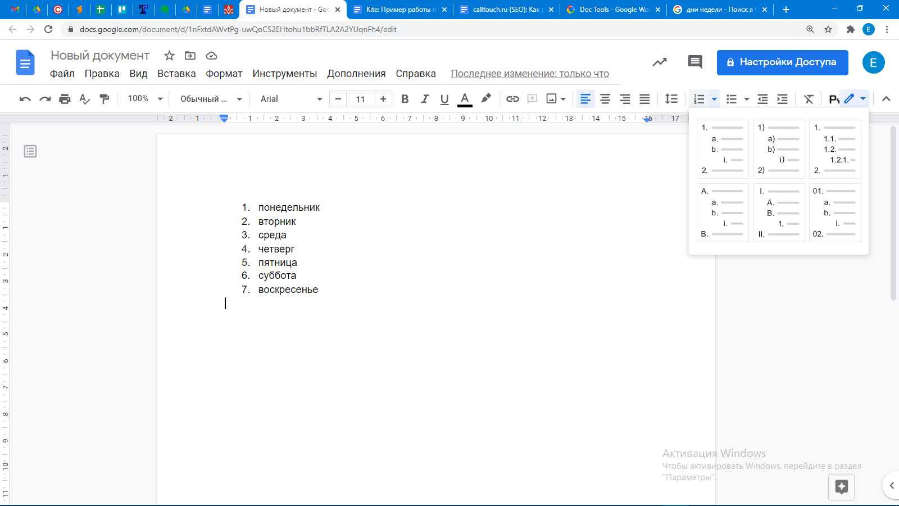Open the document outline icon

point(30,151)
